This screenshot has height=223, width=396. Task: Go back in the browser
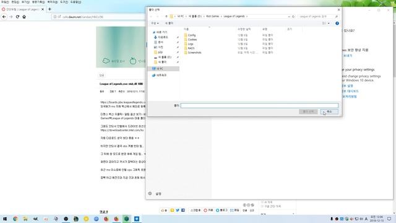4,17
